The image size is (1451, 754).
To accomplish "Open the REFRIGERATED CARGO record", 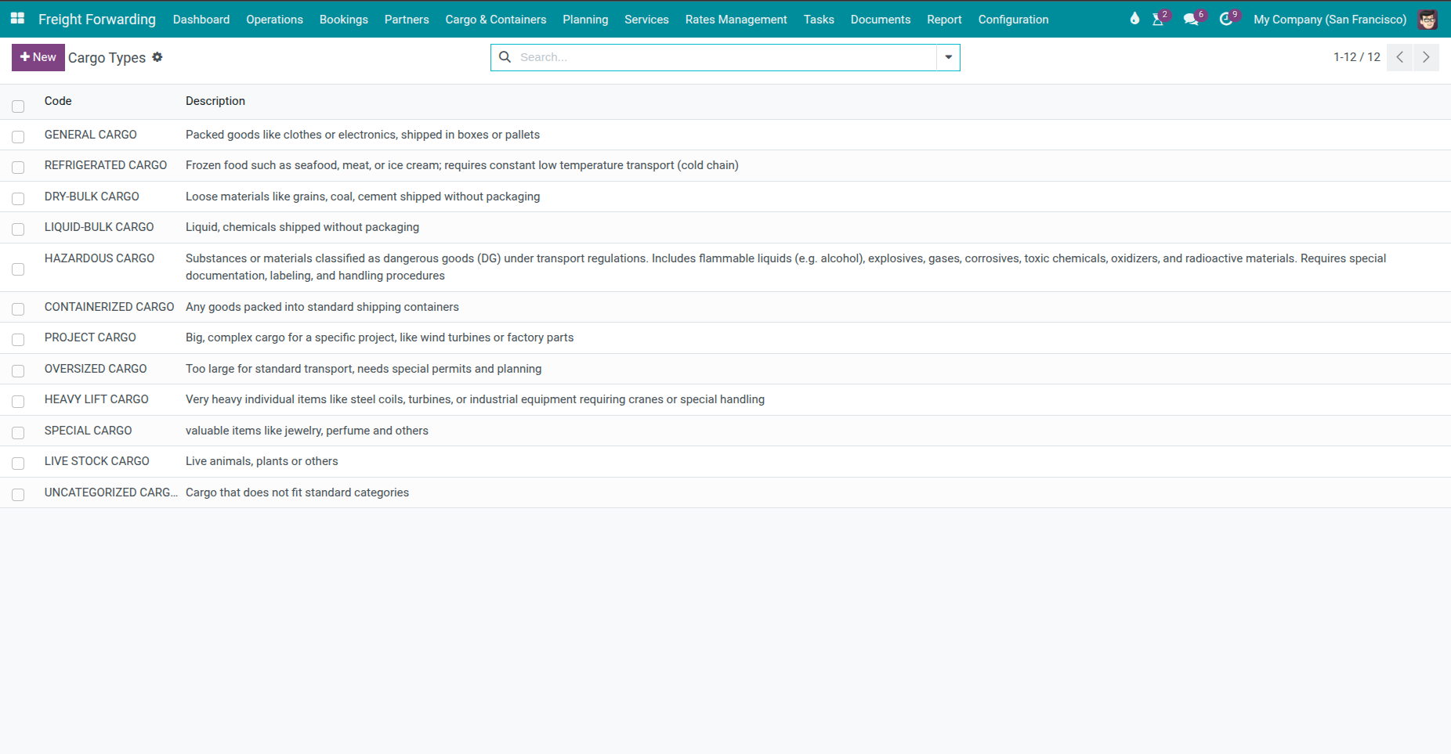I will coord(106,165).
